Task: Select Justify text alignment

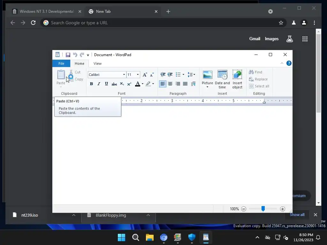Action: click(x=185, y=84)
